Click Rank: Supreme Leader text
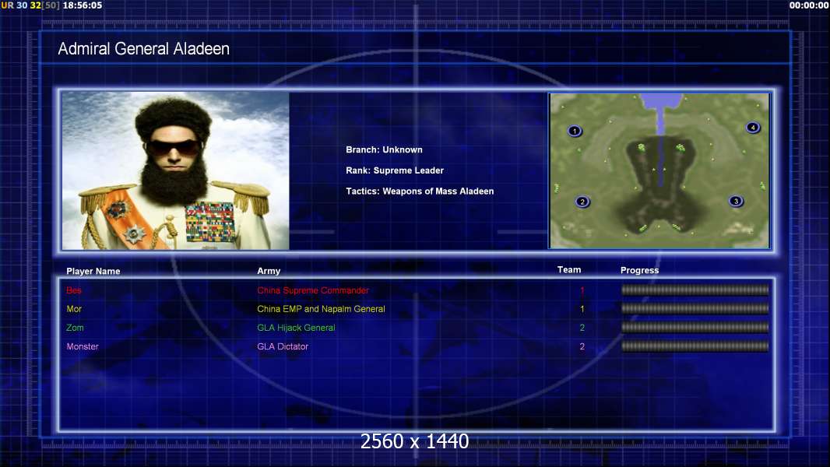The width and height of the screenshot is (830, 467). coord(395,170)
